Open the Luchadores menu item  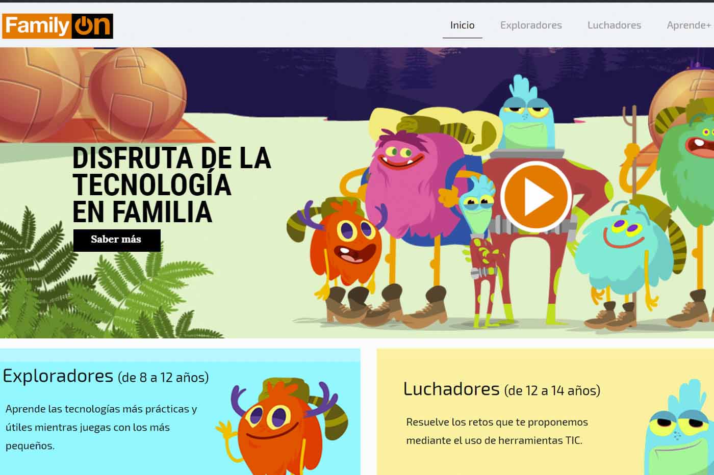614,25
